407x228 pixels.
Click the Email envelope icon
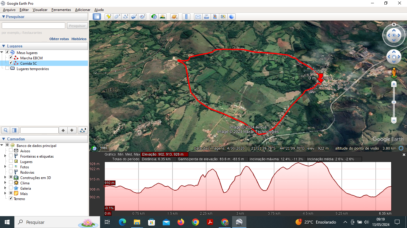click(x=198, y=17)
